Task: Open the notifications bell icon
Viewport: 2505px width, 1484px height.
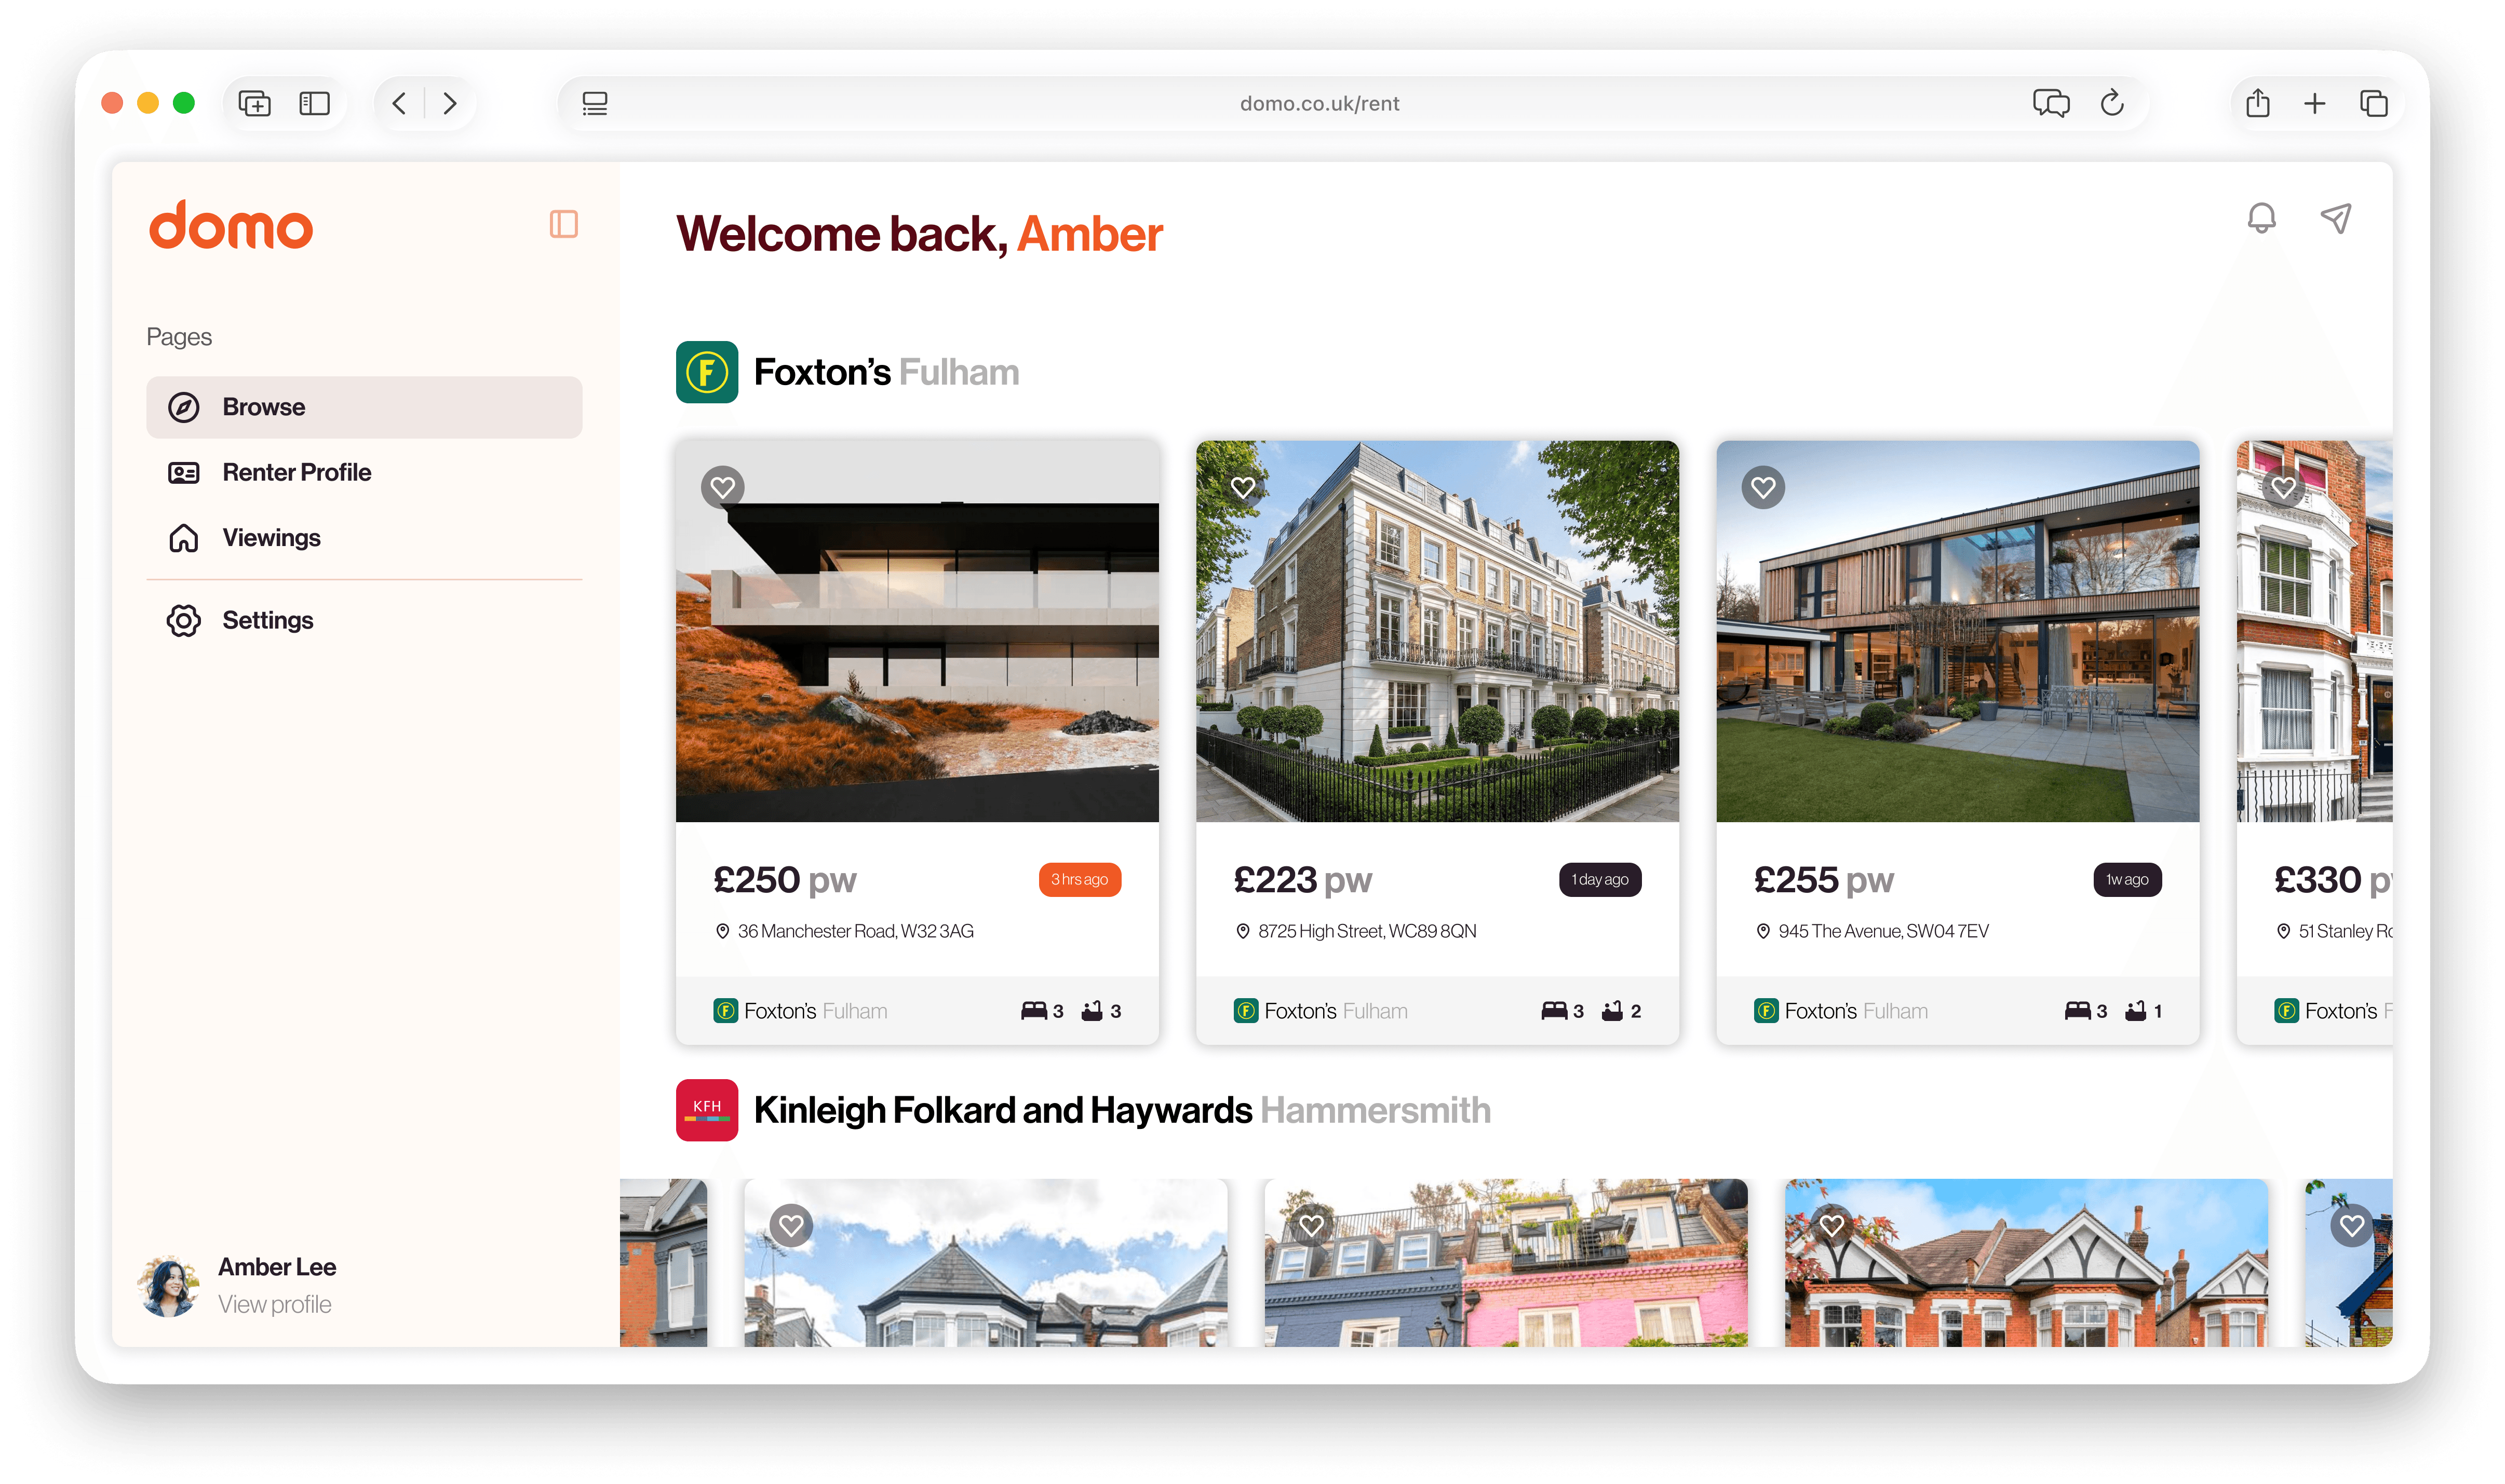Action: [2261, 218]
